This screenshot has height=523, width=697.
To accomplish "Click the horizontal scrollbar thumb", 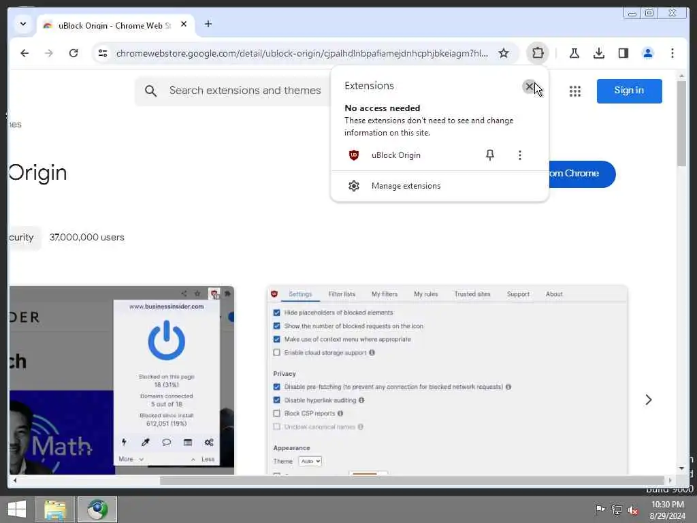I will [412, 480].
